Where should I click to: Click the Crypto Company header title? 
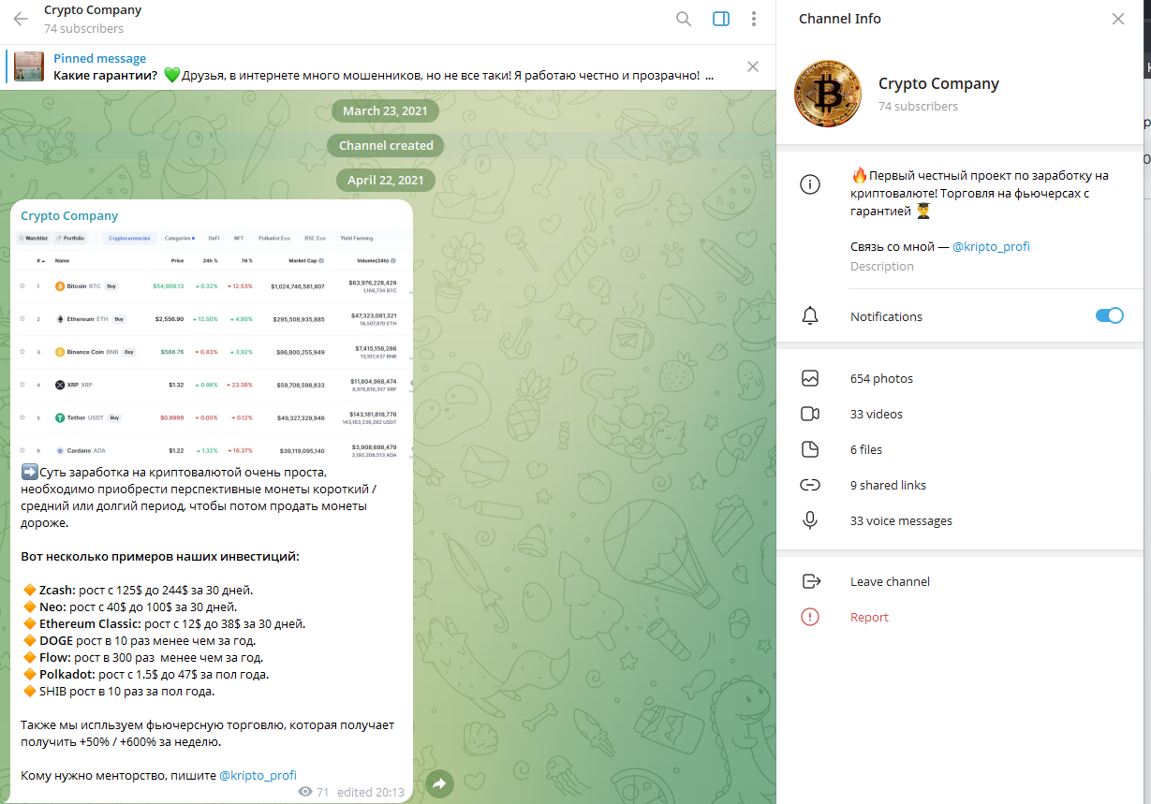tap(93, 10)
